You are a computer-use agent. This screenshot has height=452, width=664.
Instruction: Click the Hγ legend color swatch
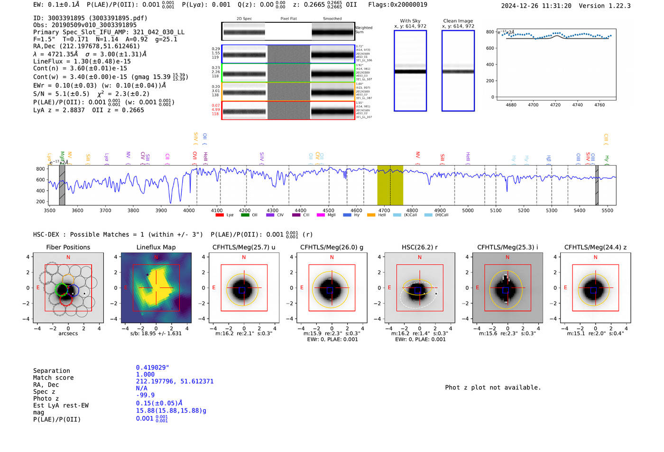tap(347, 215)
